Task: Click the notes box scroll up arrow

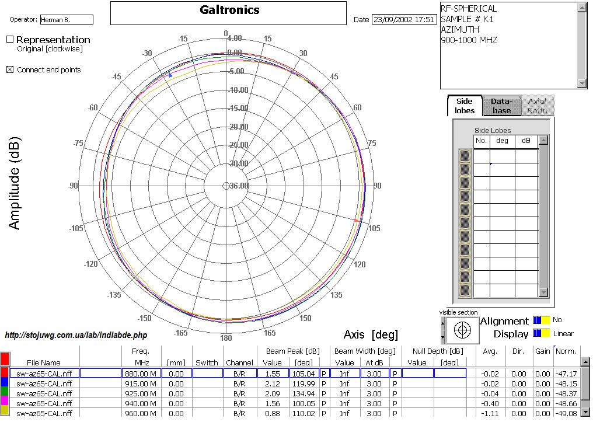Action: point(582,8)
